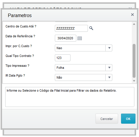
Task: Close the Parametros dialog with the X
Action: 132,15
